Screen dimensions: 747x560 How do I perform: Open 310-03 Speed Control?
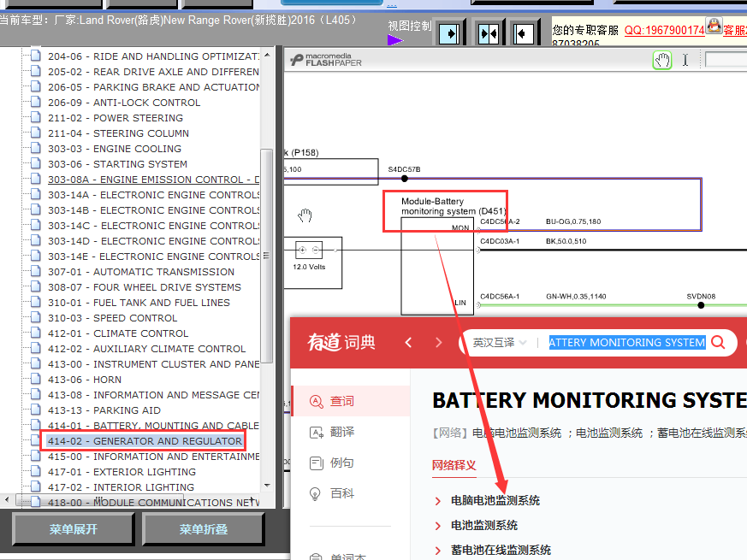pos(112,318)
